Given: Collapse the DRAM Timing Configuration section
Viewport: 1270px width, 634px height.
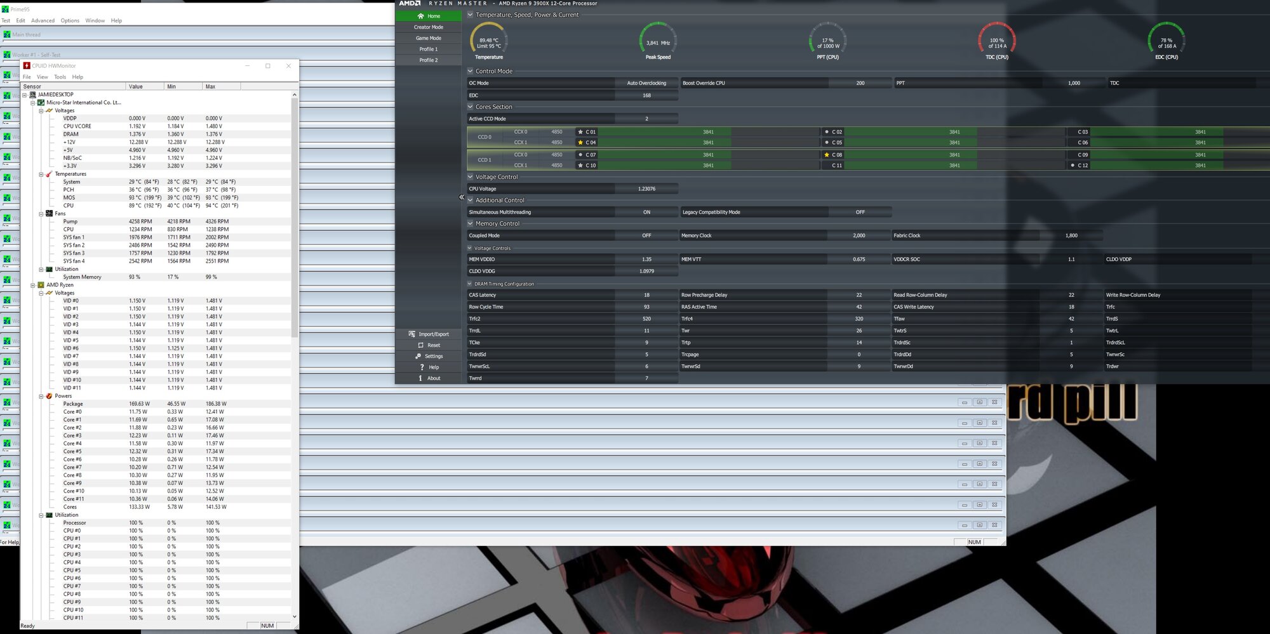Looking at the screenshot, I should [x=470, y=284].
